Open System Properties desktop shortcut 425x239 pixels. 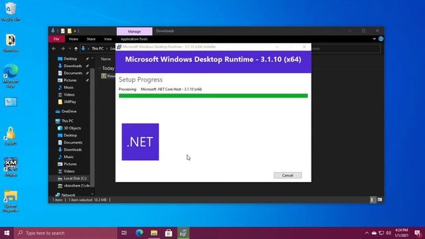11,201
